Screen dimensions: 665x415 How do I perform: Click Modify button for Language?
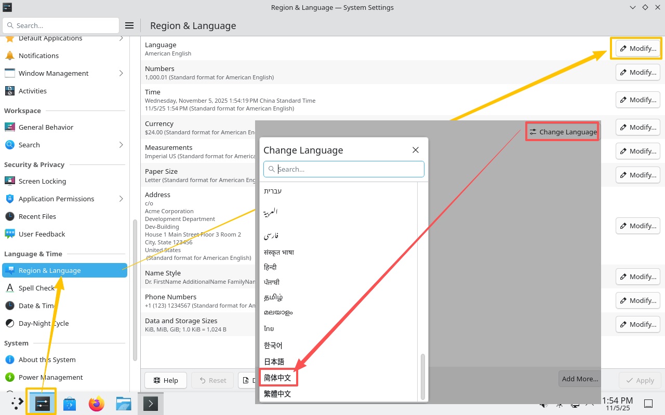pos(637,48)
